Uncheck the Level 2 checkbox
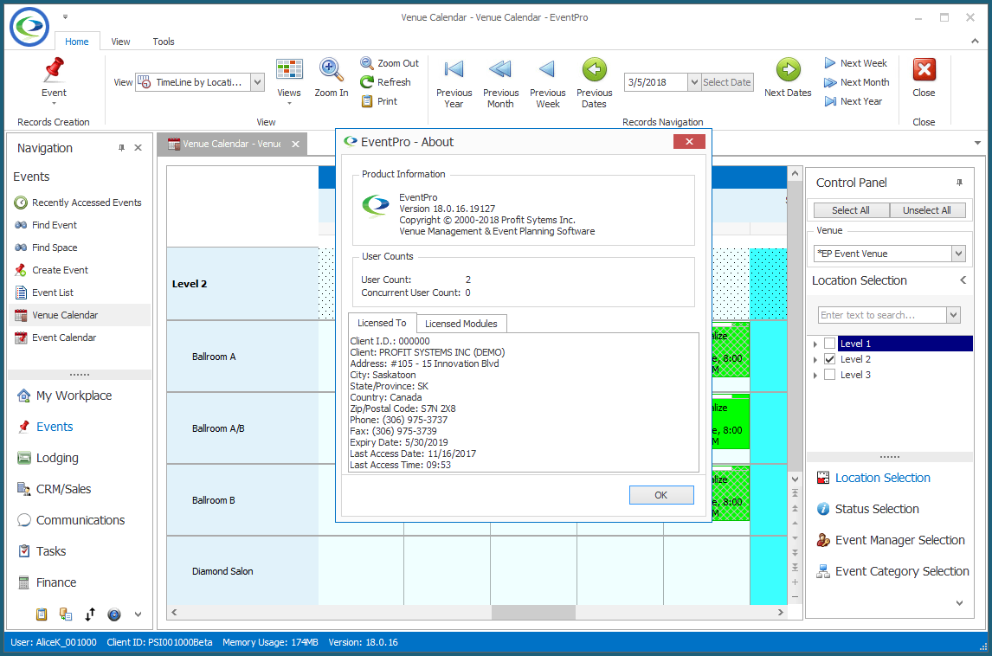The height and width of the screenshot is (656, 992). click(x=829, y=359)
